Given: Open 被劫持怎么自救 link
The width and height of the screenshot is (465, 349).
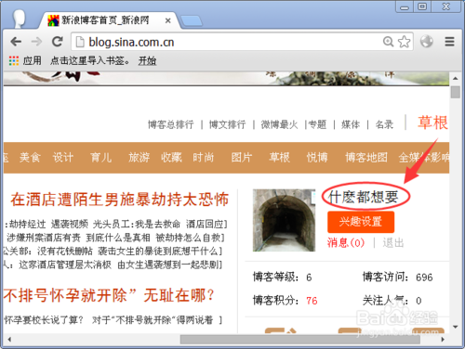Looking at the screenshot, I should pyautogui.click(x=188, y=238).
